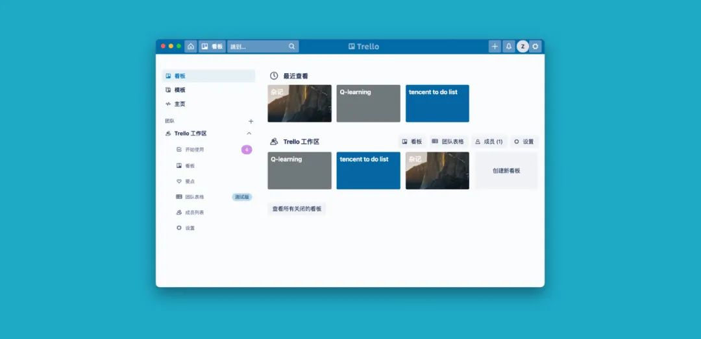Click the magnifier search icon
This screenshot has height=339, width=701.
(292, 47)
